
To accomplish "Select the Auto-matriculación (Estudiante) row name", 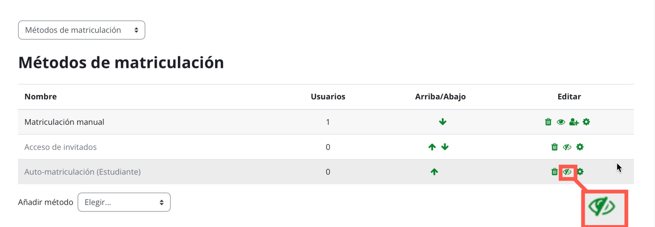I will 83,172.
